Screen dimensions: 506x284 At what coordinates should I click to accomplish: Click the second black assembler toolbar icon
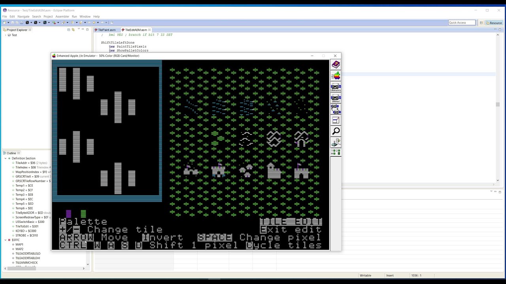pos(36,22)
